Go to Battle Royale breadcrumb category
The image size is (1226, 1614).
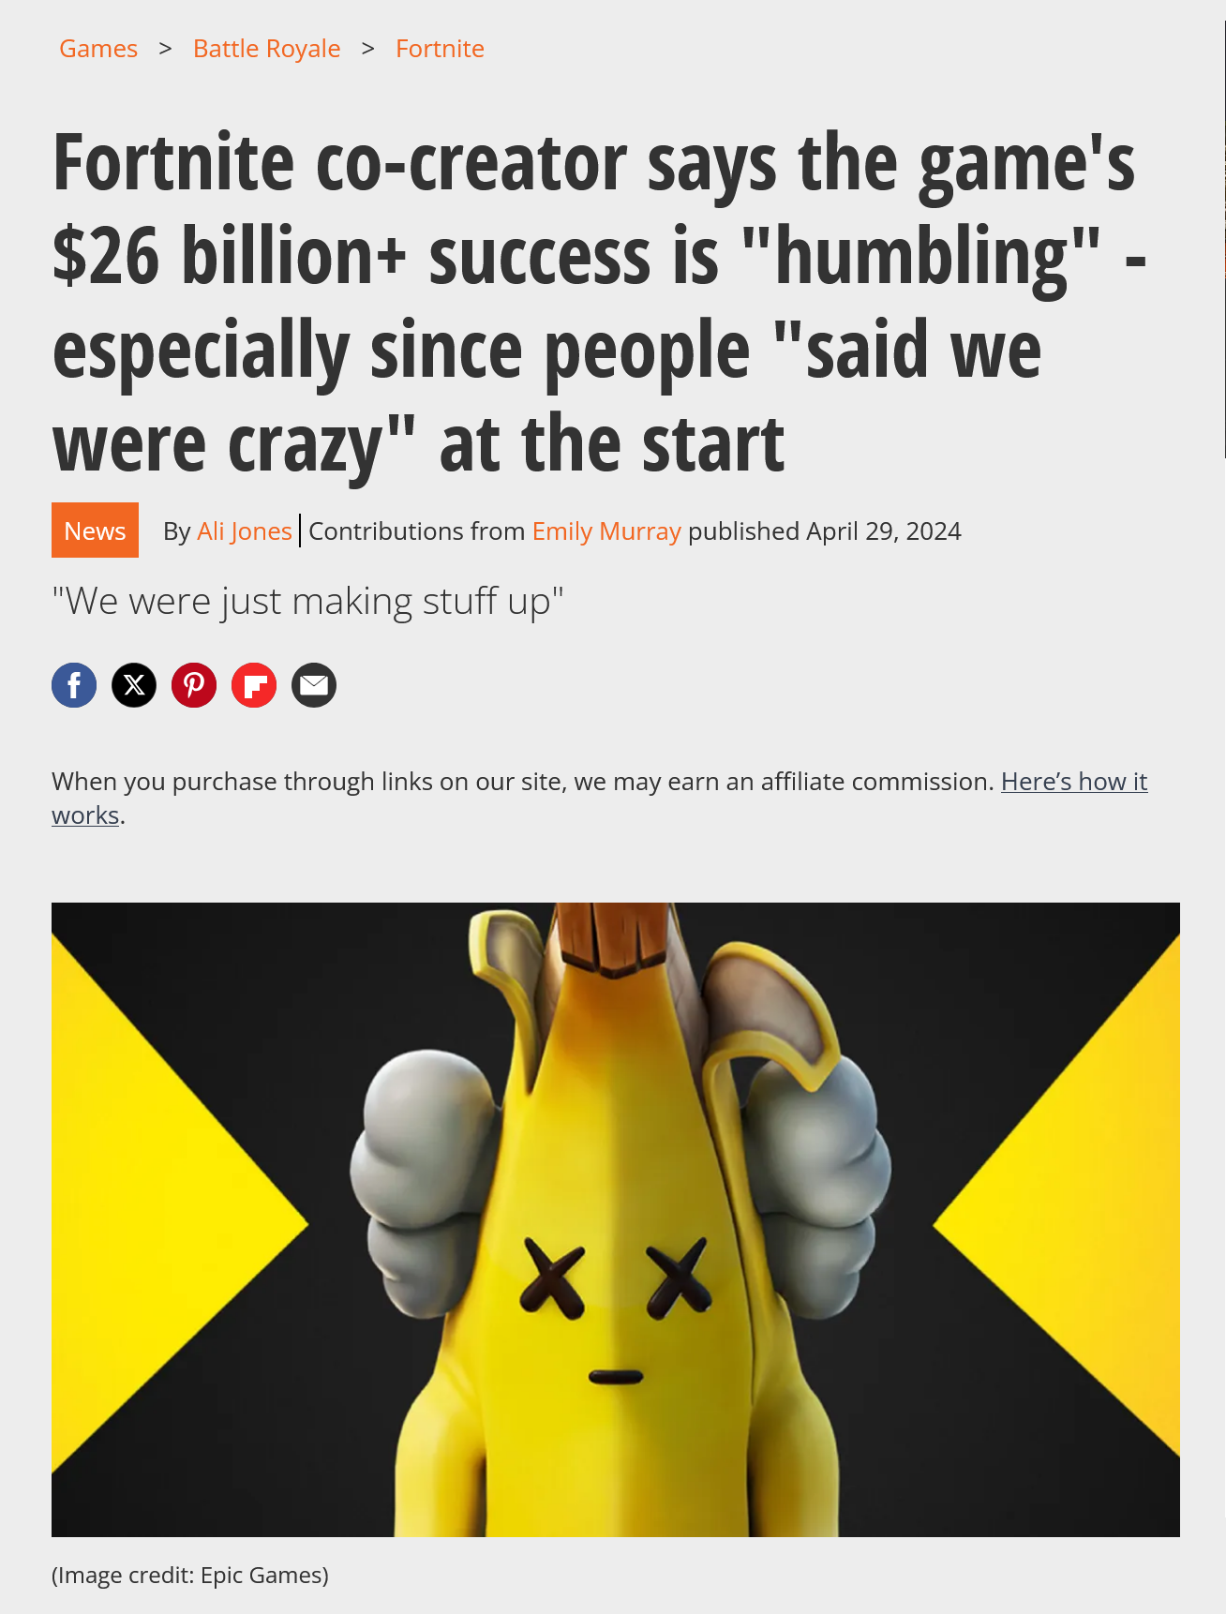tap(266, 49)
